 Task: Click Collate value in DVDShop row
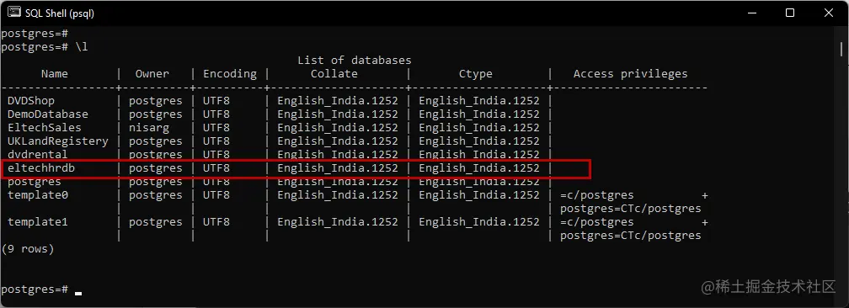pos(337,101)
